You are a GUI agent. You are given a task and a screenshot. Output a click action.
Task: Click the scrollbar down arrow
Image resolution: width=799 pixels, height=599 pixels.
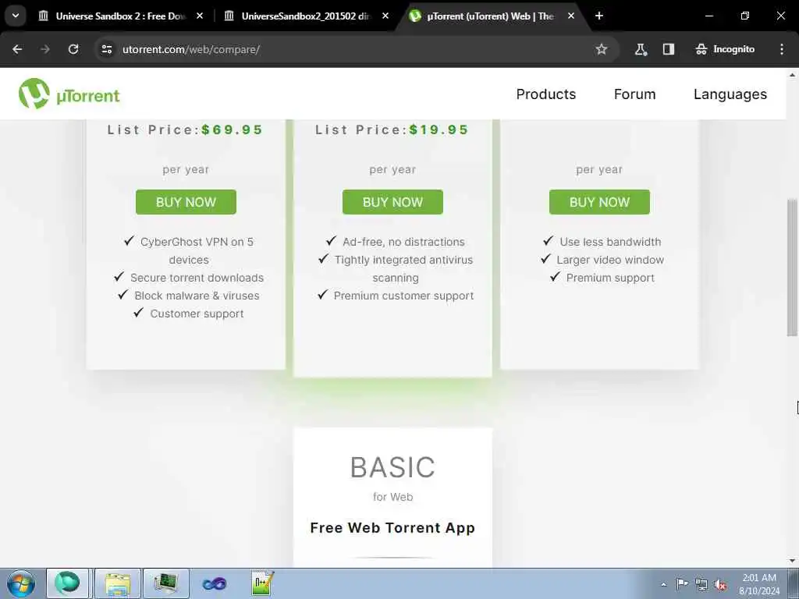[792, 562]
